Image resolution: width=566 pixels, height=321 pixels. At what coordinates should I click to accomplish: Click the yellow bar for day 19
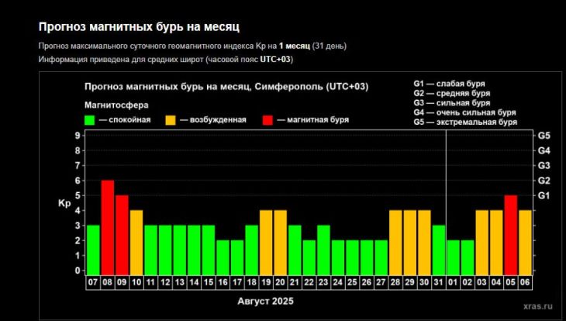266,241
